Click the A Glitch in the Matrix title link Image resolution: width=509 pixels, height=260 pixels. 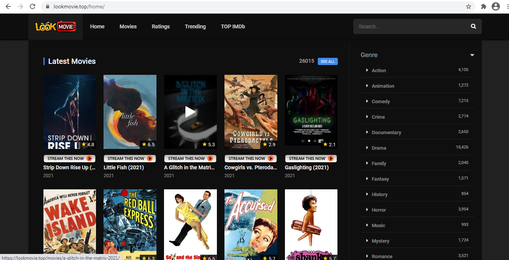pyautogui.click(x=189, y=167)
